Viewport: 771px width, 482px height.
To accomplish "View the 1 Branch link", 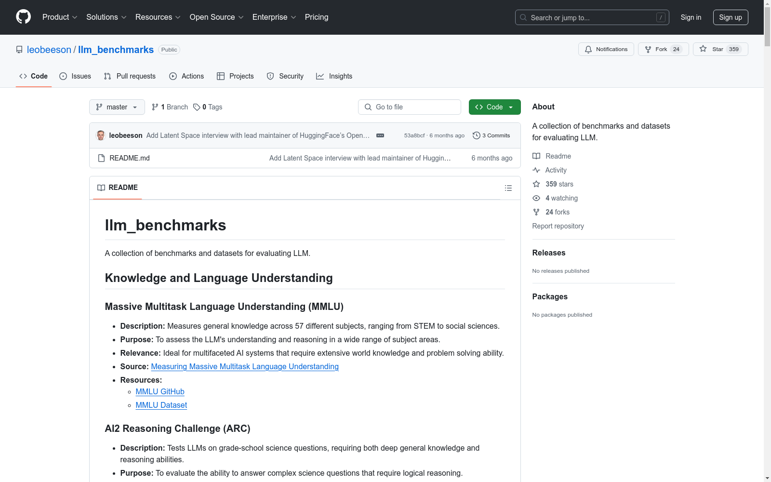I will tap(170, 107).
